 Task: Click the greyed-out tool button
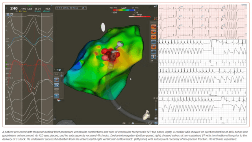(56, 90)
